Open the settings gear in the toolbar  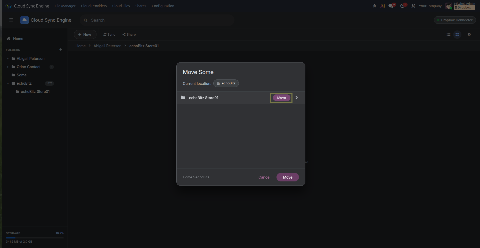point(469,35)
